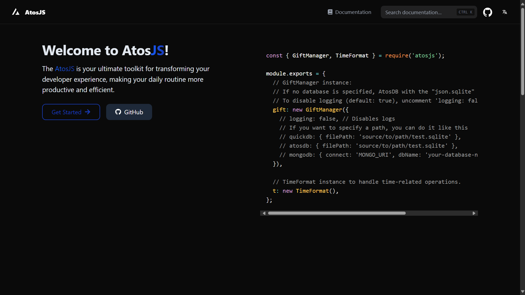This screenshot has height=295, width=525.
Task: Open the GitHub icon in header
Action: 488,12
